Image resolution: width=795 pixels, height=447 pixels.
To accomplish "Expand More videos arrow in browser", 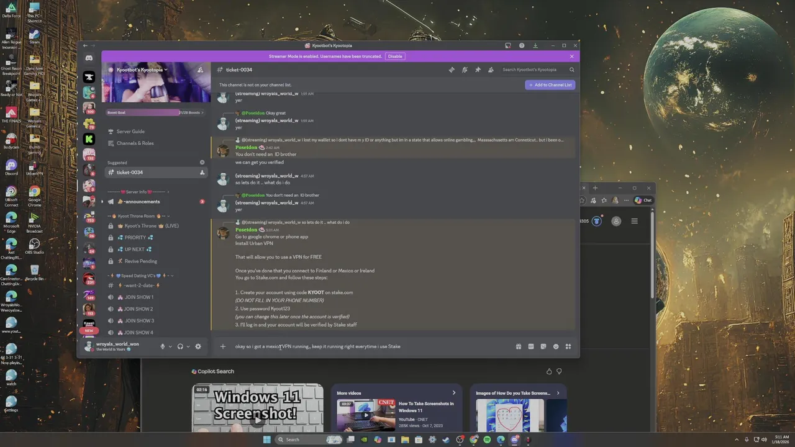I will point(453,393).
